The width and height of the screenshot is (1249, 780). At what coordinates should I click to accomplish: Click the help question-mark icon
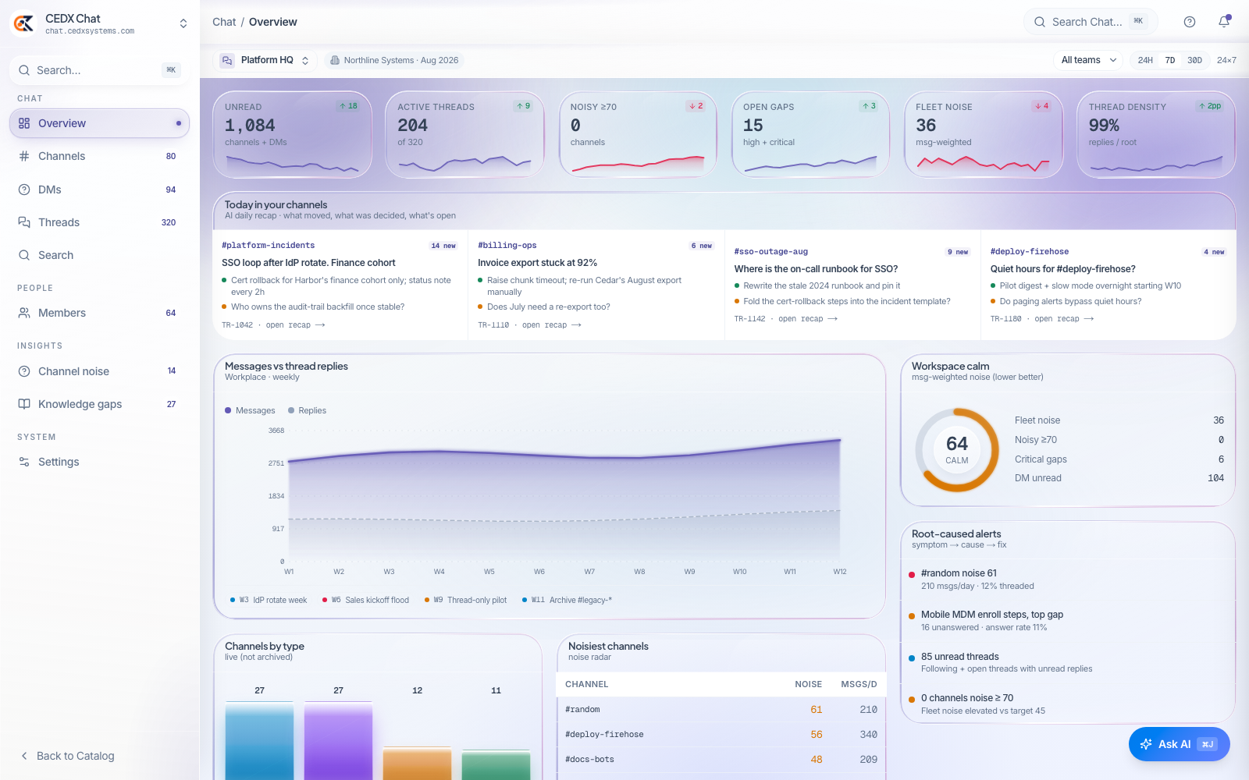1190,22
